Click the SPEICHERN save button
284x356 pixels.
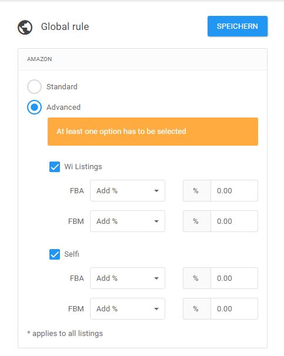coord(237,26)
